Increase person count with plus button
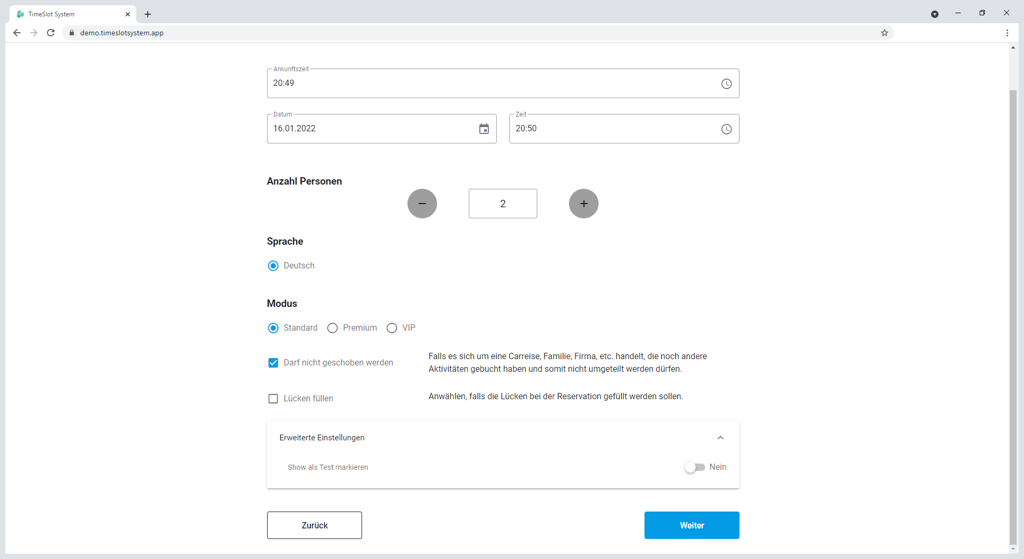The height and width of the screenshot is (559, 1024). coord(584,204)
